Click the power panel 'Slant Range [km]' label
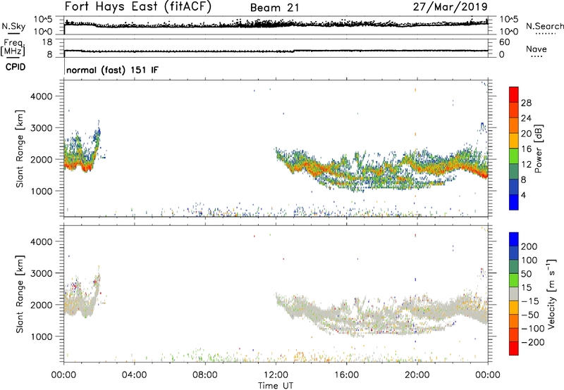564x390 pixels. [x=20, y=149]
